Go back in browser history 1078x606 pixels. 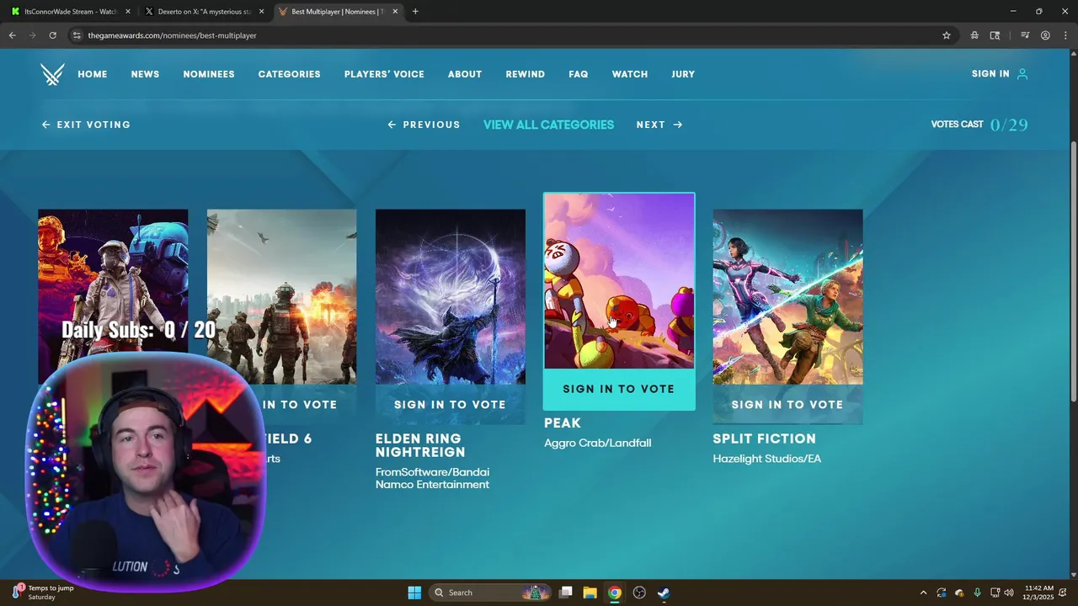click(x=12, y=35)
